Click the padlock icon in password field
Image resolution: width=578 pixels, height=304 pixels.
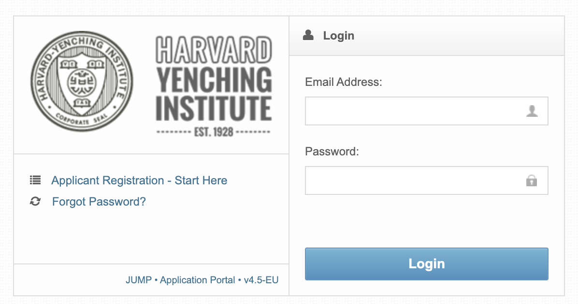click(531, 180)
